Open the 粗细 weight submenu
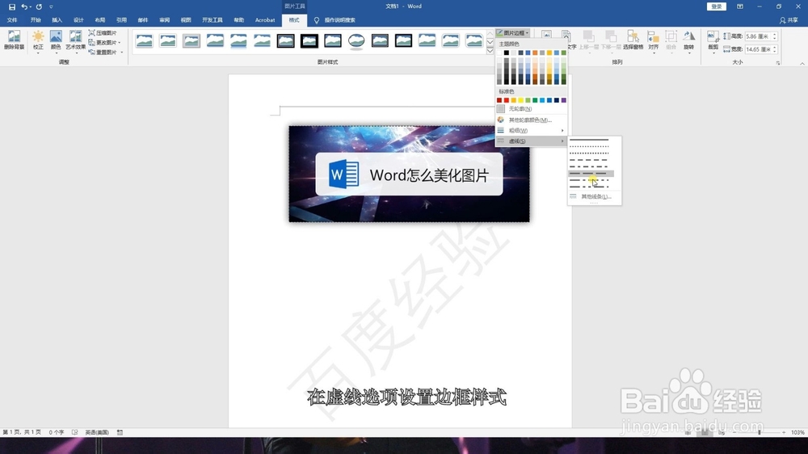The height and width of the screenshot is (454, 808). click(x=531, y=130)
